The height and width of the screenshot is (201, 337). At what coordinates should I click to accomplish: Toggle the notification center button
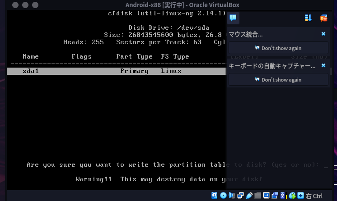point(233,18)
